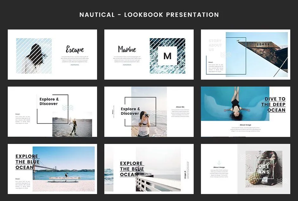Image resolution: width=298 pixels, height=201 pixels.
Task: Click the floating woman pool photo
Action: (x=235, y=104)
